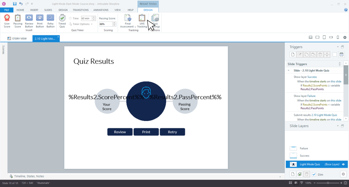Image resolution: width=349 pixels, height=187 pixels.
Task: Switch to phone landscape view icon
Action: tap(331, 37)
